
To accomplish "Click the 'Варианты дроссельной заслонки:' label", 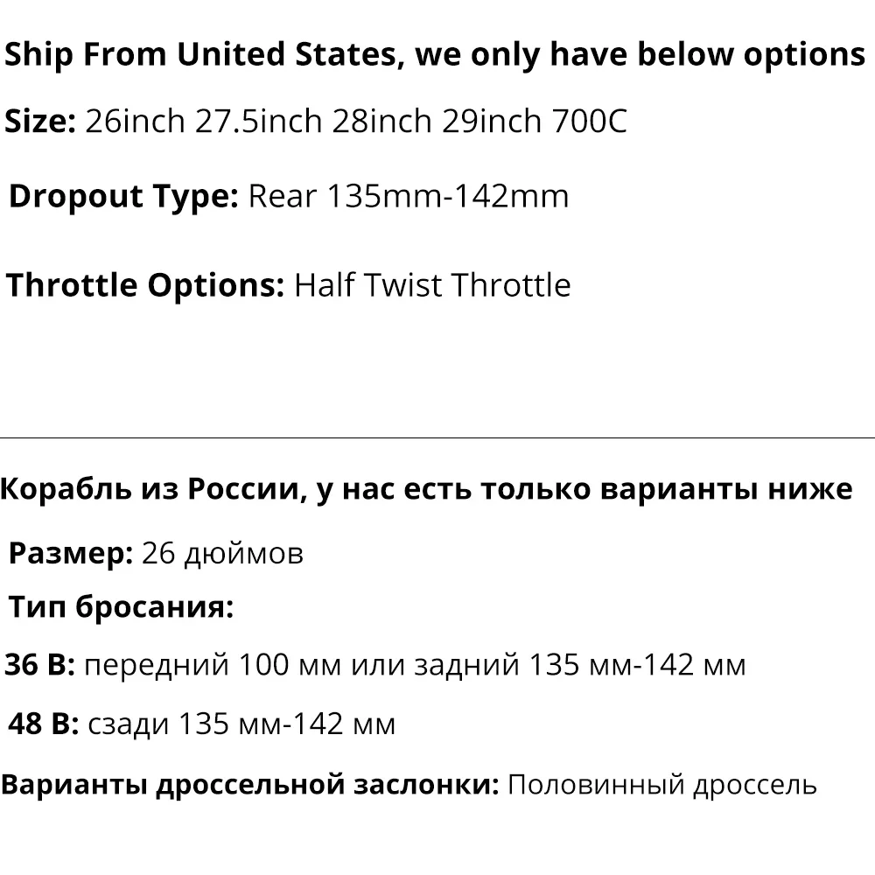I will (250, 784).
